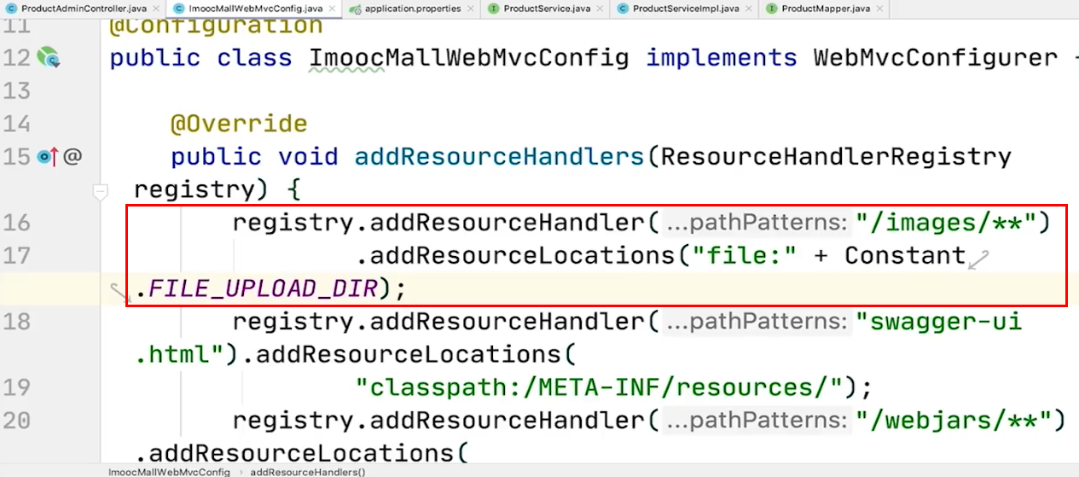The image size is (1079, 477).
Task: Collapse the addResourceHandlers method fold marker
Action: click(101, 193)
